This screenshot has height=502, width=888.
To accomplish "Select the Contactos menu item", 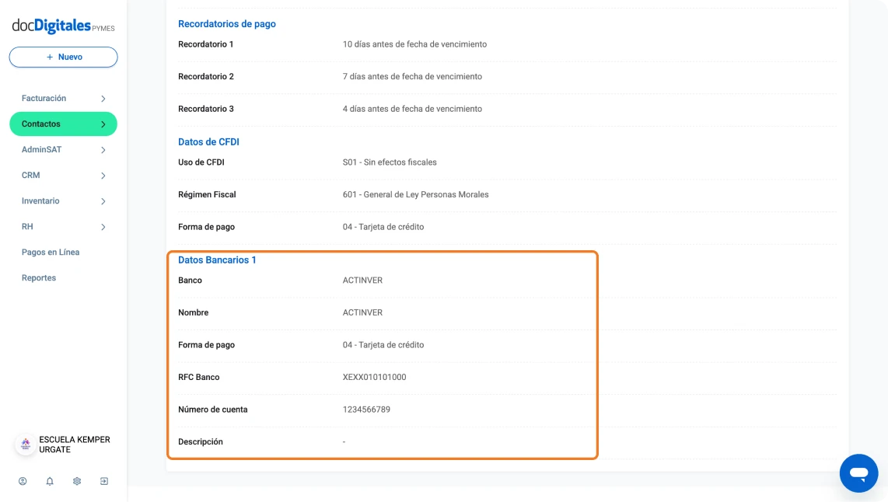I will pyautogui.click(x=64, y=124).
